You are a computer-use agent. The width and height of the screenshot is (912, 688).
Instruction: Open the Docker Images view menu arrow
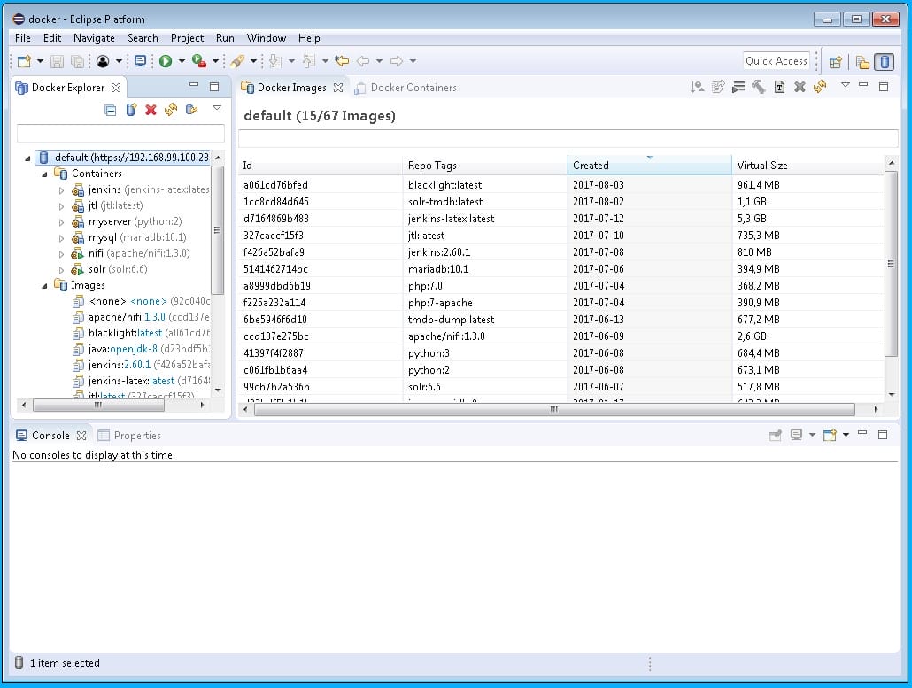(846, 86)
